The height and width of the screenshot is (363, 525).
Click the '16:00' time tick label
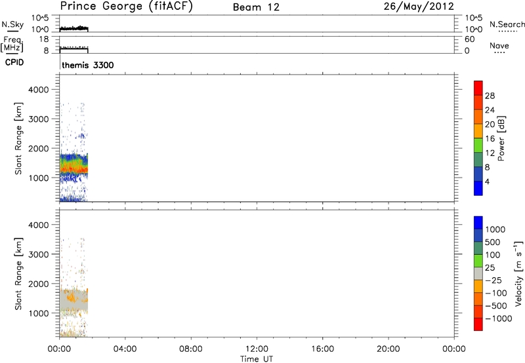tap(322, 349)
